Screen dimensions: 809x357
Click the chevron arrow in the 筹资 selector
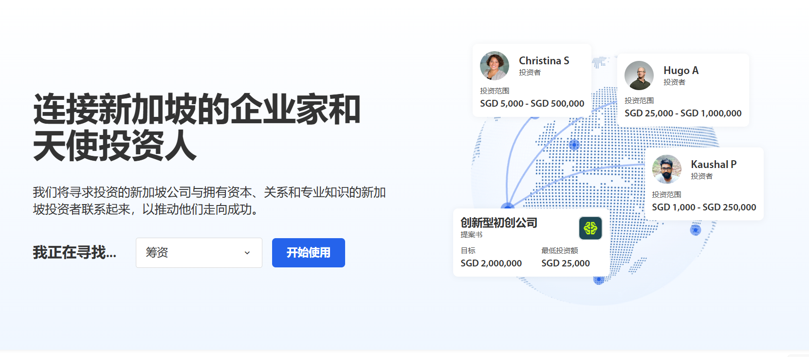click(247, 253)
